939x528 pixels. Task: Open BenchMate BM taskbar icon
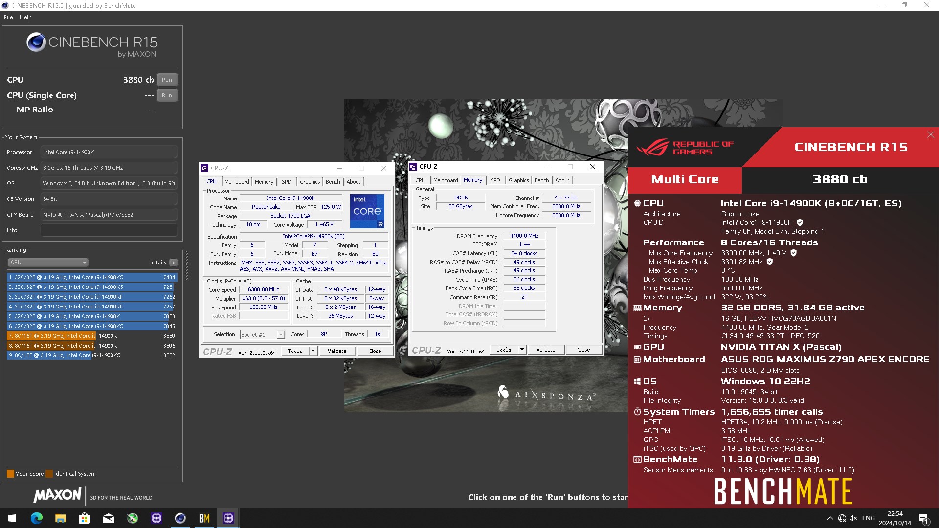click(204, 518)
